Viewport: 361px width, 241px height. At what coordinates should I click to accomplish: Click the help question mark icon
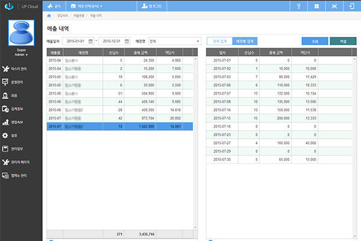pos(299,5)
